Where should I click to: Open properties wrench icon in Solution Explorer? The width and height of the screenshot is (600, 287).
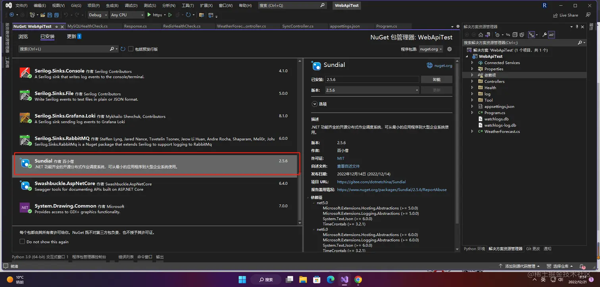click(544, 35)
